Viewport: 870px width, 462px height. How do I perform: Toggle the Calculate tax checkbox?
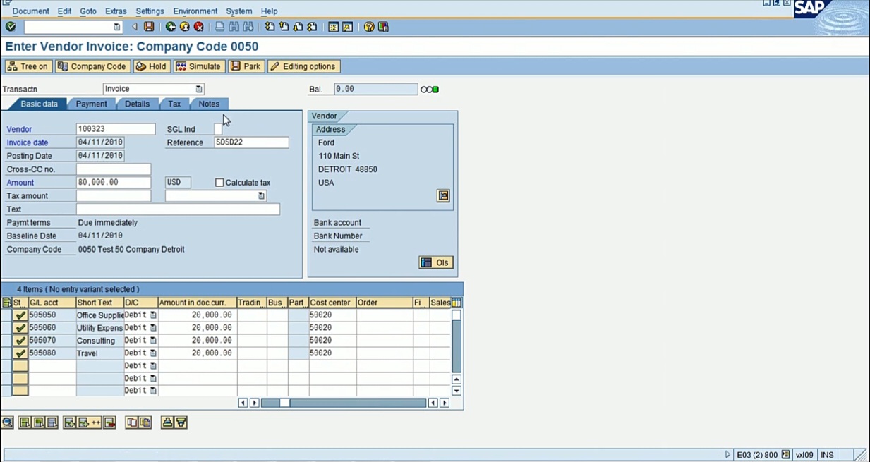[219, 183]
